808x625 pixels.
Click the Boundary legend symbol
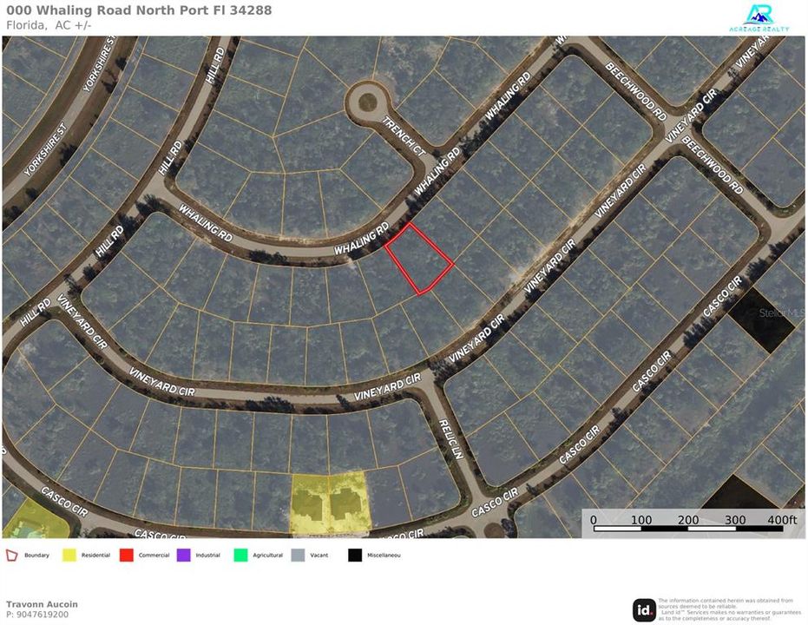coord(13,555)
